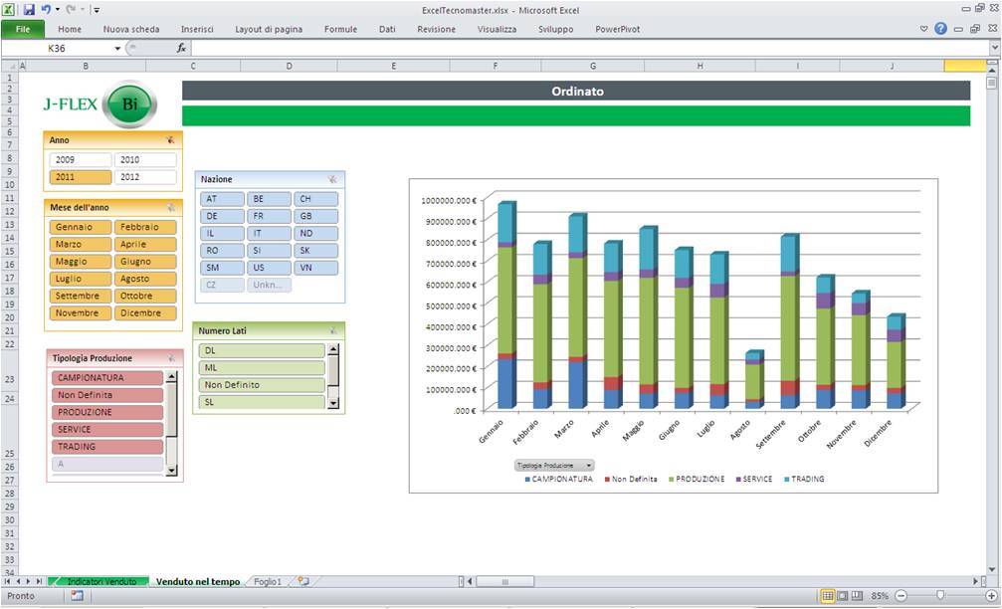Click the Insert Worksheet tab icon
Viewport: 1002px width, 609px height.
point(302,581)
